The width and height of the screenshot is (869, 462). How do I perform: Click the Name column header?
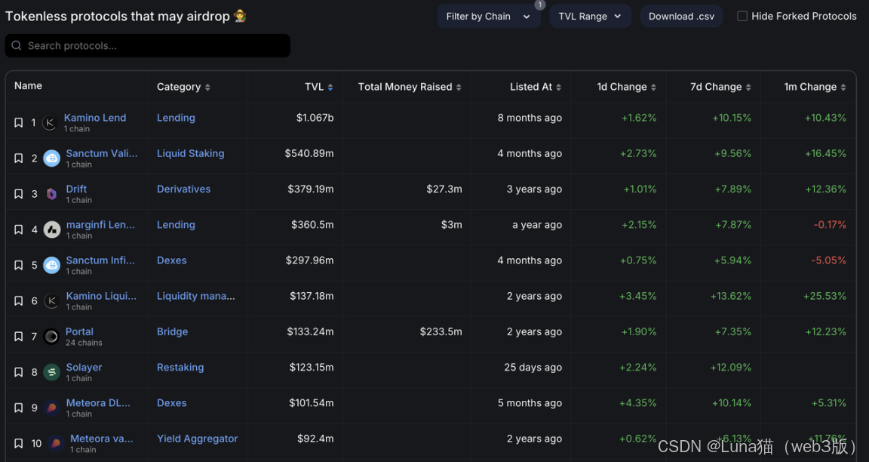click(x=28, y=86)
